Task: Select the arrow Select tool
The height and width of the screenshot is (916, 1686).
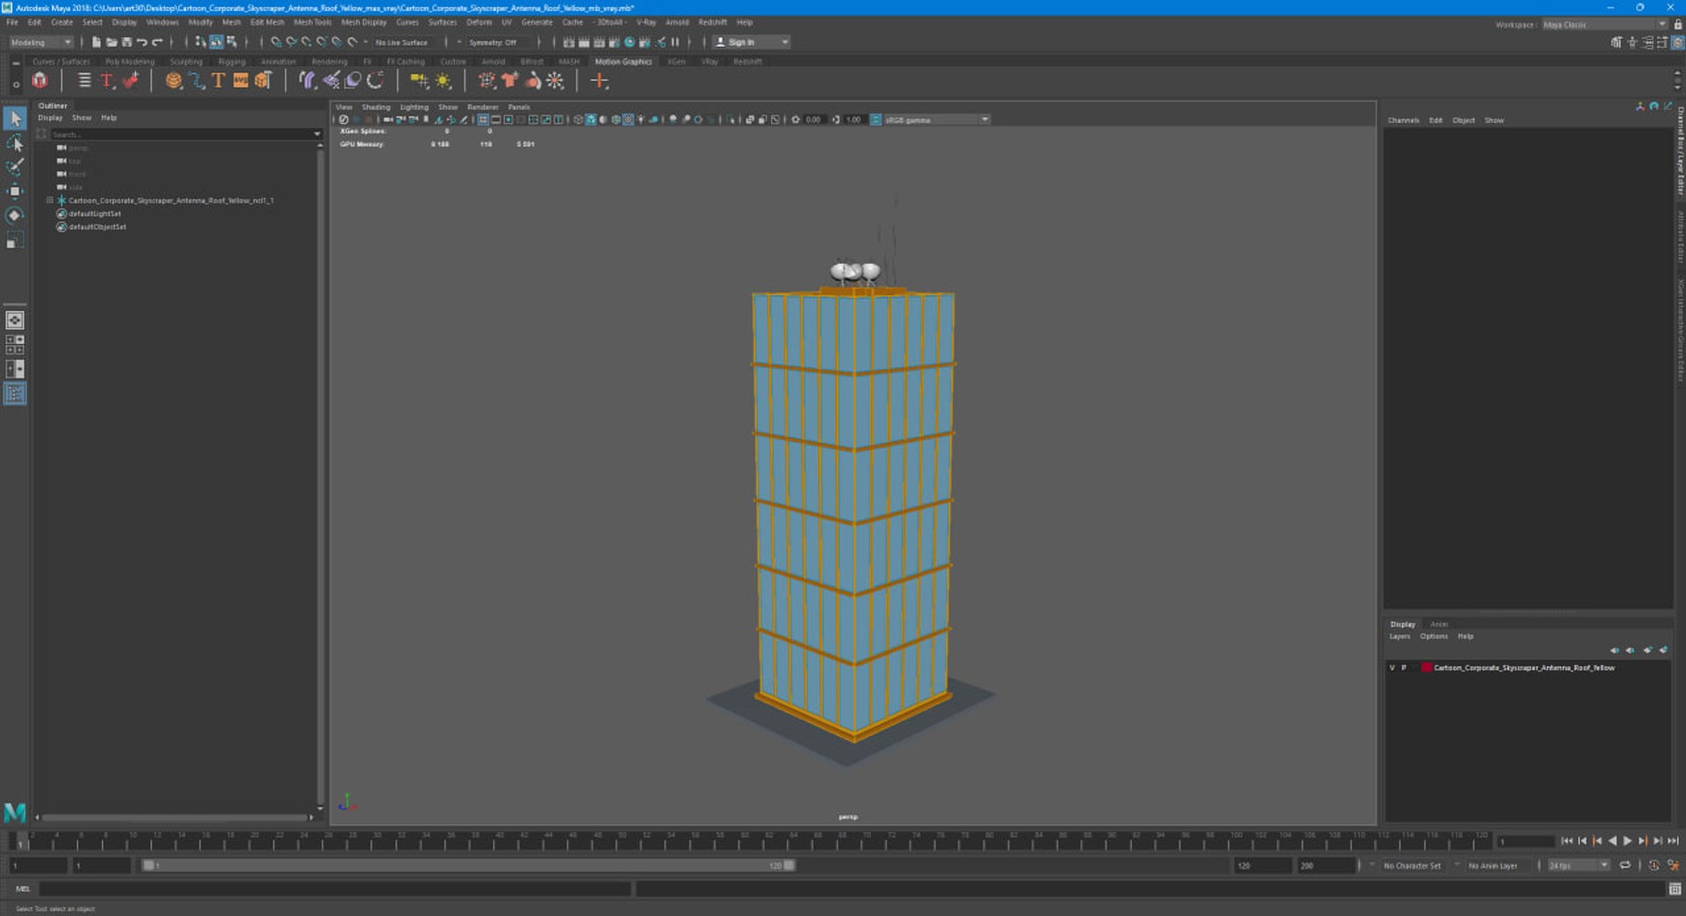Action: pyautogui.click(x=15, y=118)
